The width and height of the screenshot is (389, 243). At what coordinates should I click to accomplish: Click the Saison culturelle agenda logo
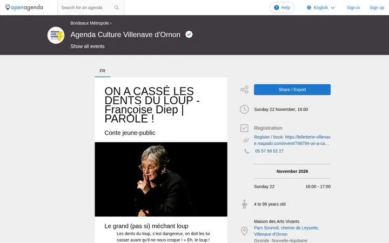[56, 35]
